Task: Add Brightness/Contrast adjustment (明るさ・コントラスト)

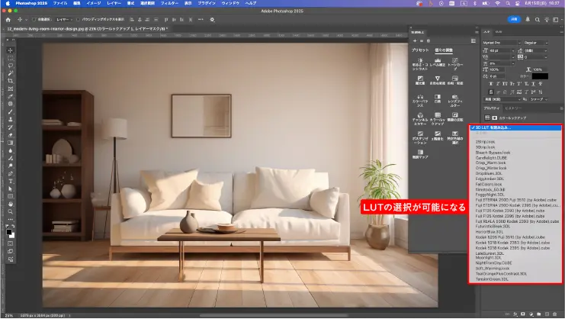Action: 420,64
